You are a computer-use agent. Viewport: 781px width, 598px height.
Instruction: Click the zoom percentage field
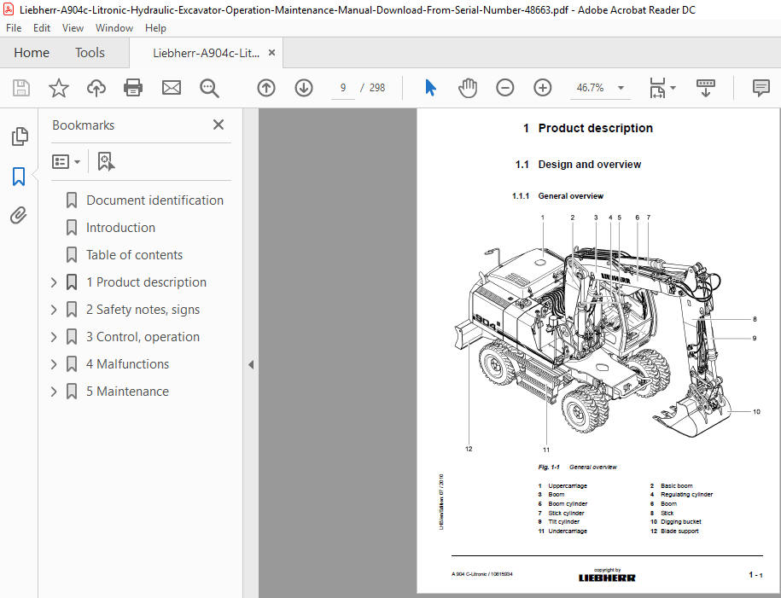(x=591, y=88)
